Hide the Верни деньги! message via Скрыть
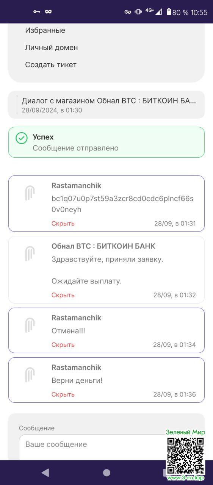 tap(63, 394)
